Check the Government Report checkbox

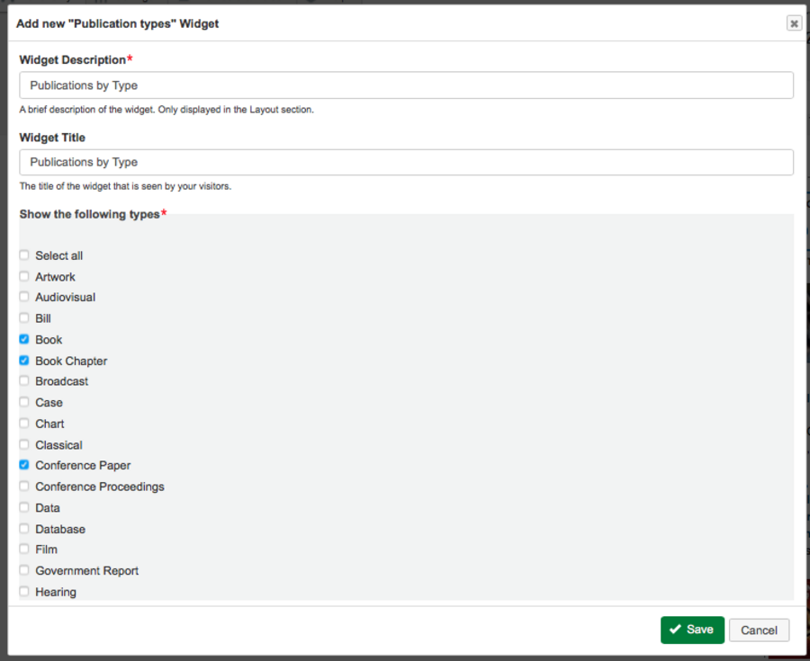(x=24, y=570)
